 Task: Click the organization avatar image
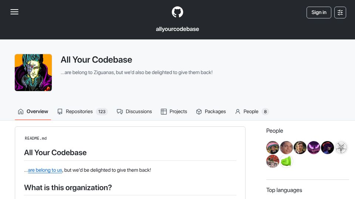pos(33,73)
